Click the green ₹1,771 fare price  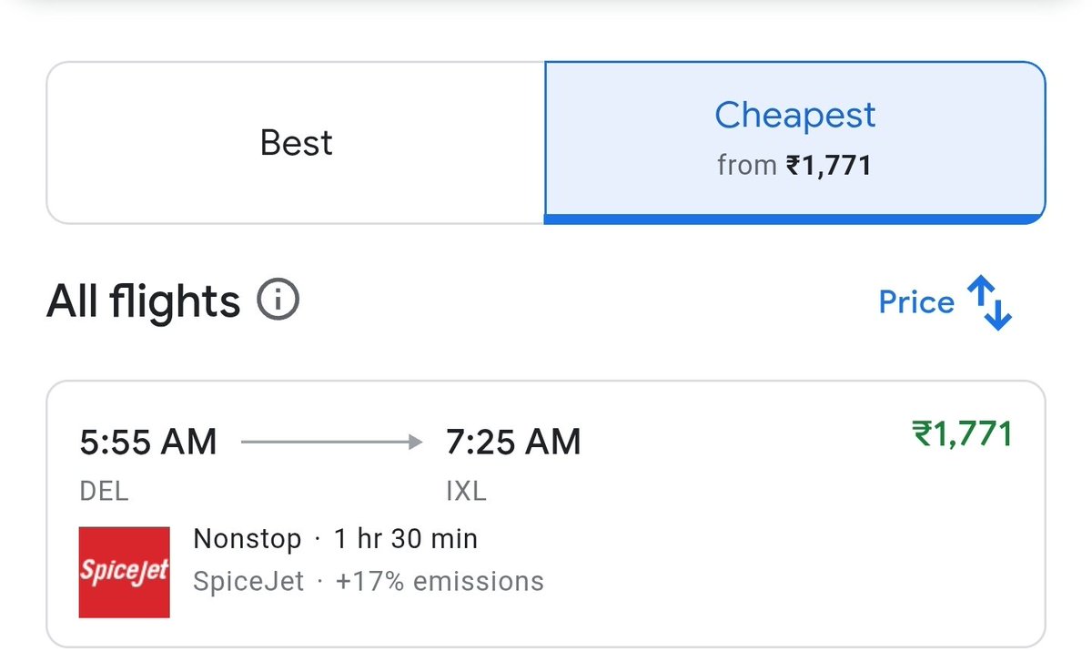click(x=962, y=434)
